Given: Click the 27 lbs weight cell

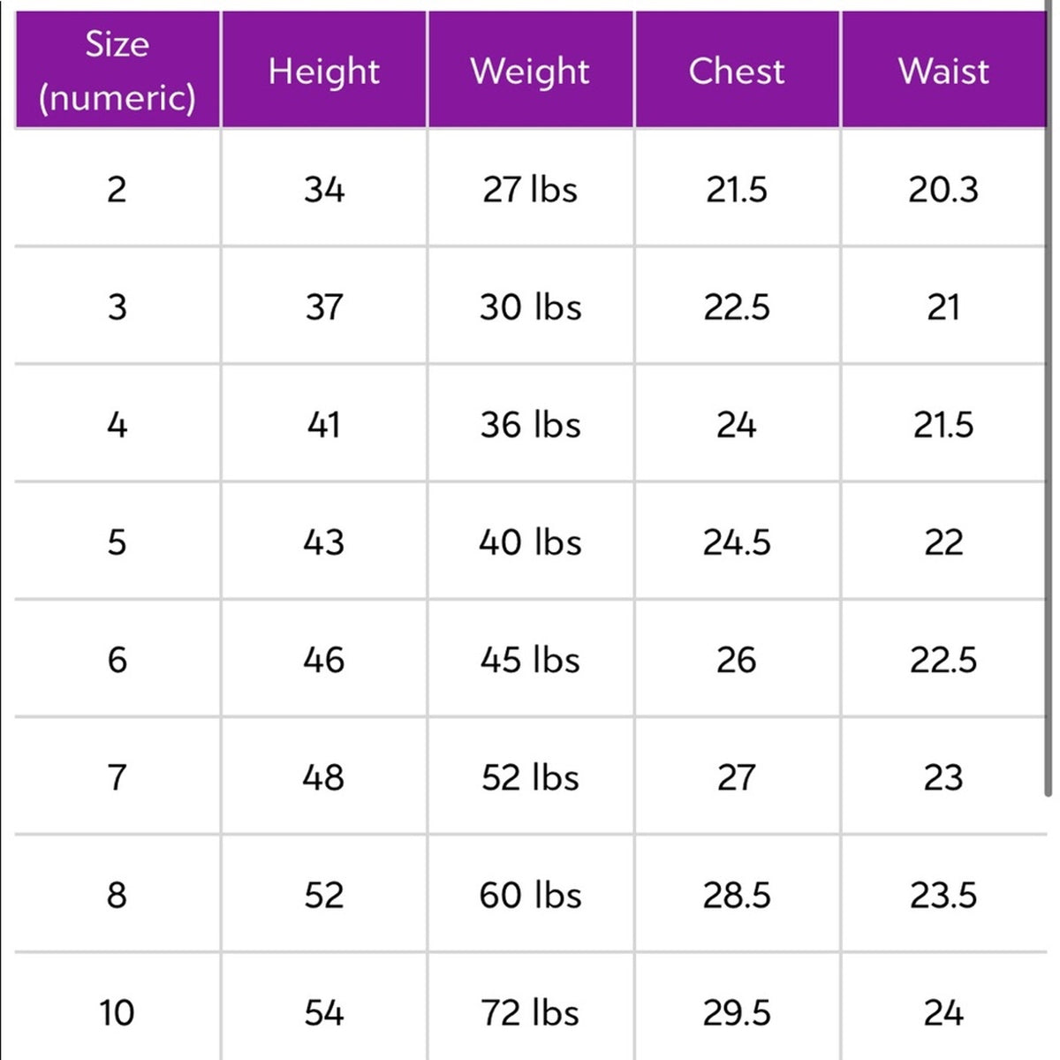Looking at the screenshot, I should pyautogui.click(x=530, y=188).
